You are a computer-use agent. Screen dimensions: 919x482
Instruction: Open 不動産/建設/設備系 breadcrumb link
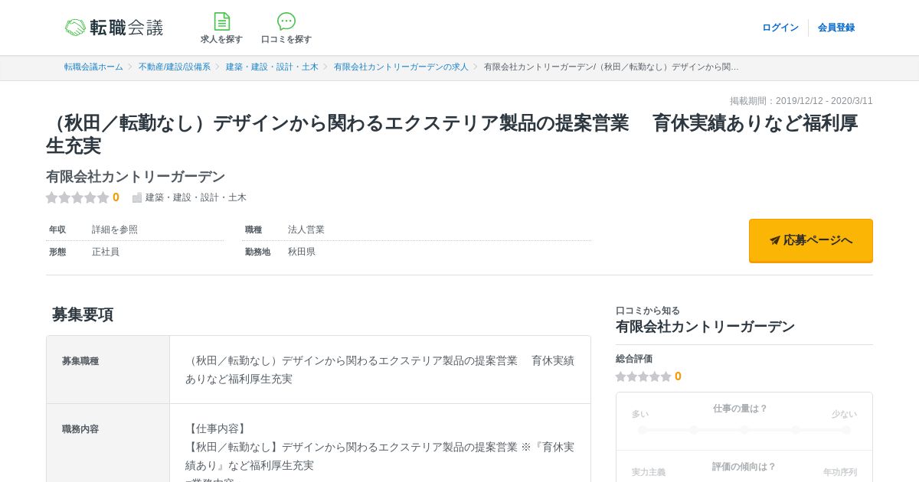(175, 67)
